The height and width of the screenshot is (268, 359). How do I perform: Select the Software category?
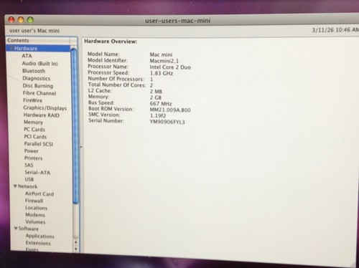29,229
